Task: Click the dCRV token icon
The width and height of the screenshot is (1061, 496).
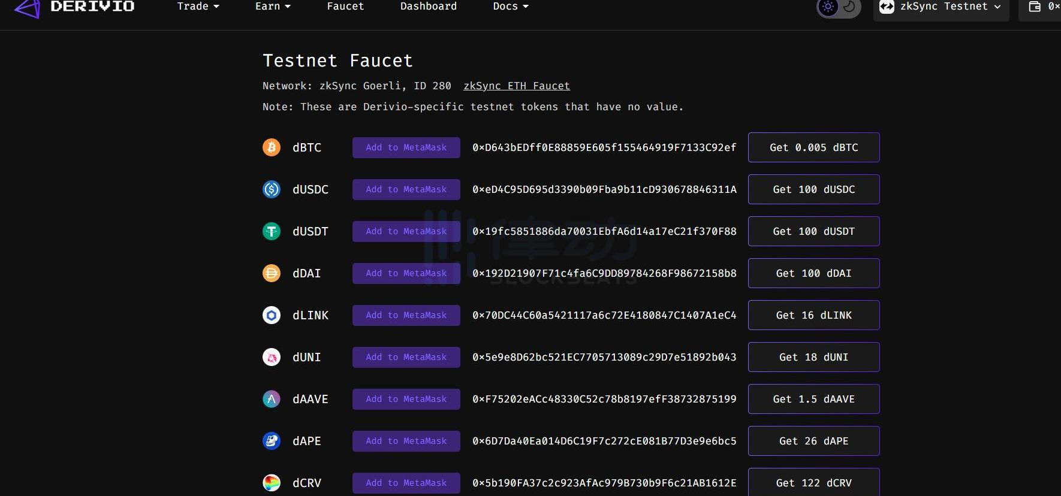Action: 272,483
